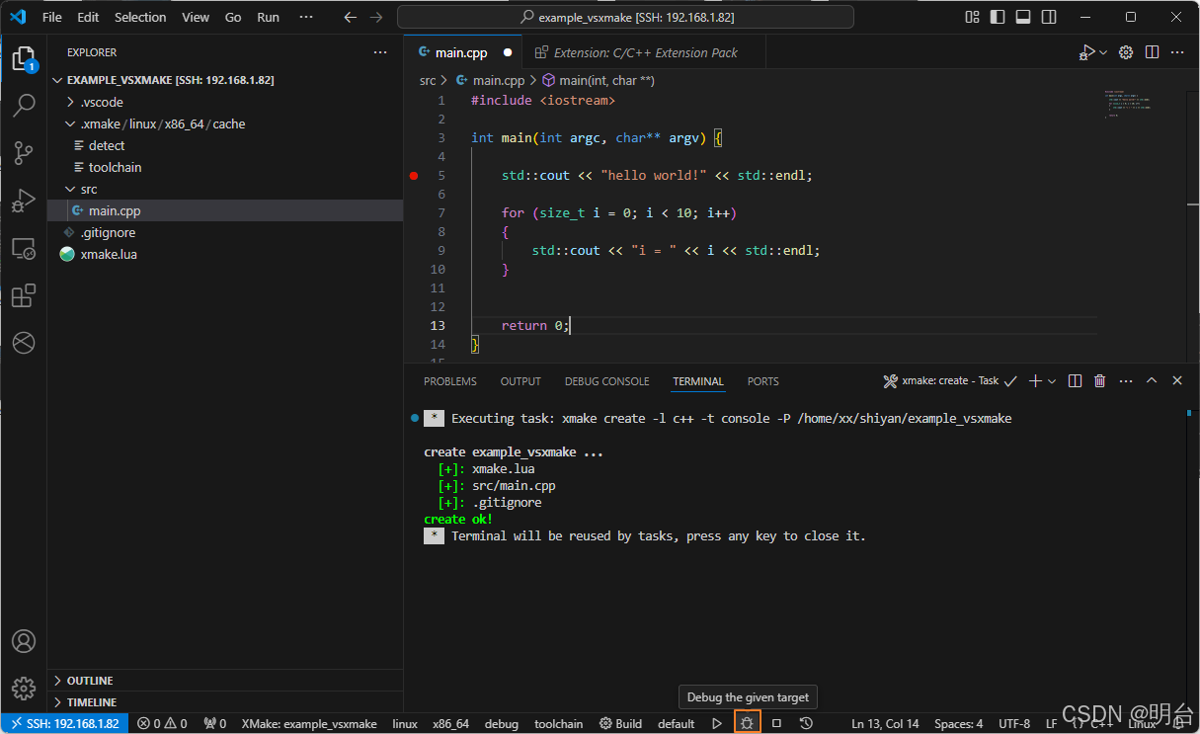Open the View menu

[x=196, y=17]
